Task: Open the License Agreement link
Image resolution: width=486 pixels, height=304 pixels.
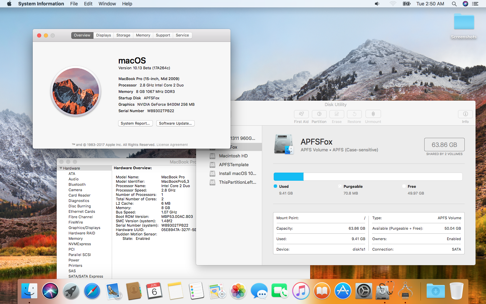Action: 172,145
